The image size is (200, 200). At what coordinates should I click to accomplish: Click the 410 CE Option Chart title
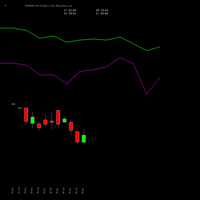(48, 6)
